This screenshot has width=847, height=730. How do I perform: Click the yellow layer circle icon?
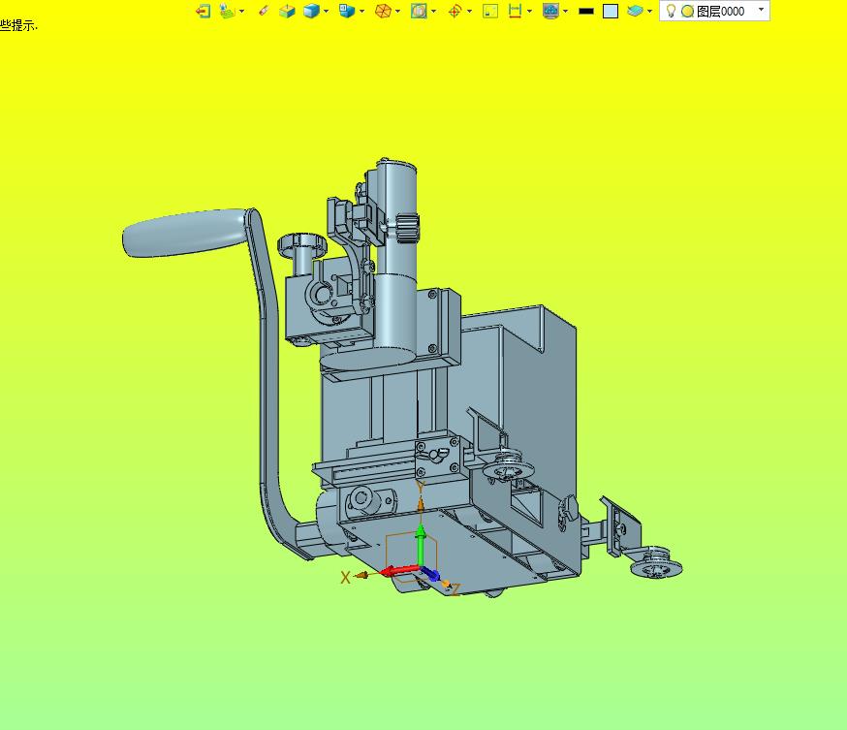pyautogui.click(x=688, y=12)
